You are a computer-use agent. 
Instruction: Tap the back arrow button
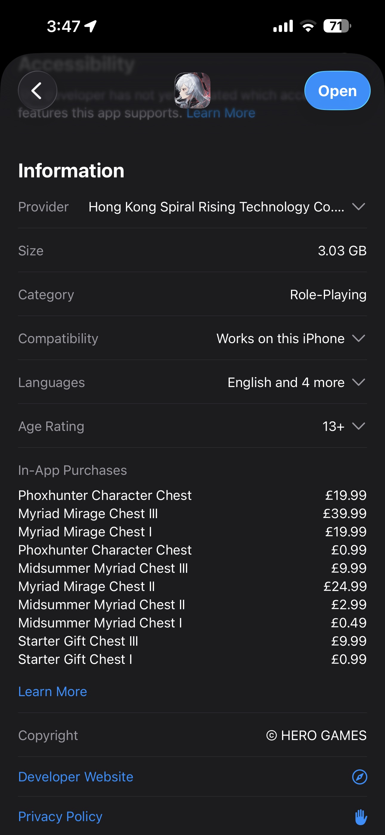tap(37, 90)
